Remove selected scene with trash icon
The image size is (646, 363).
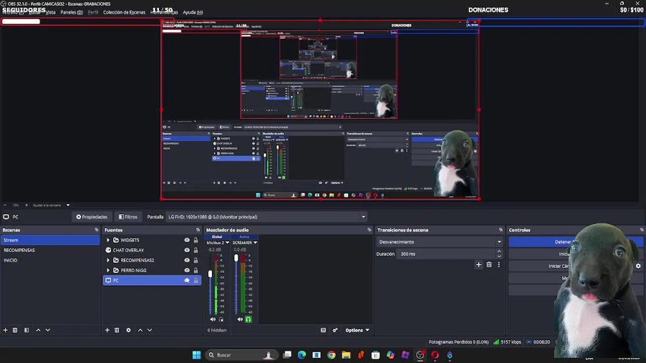point(15,330)
